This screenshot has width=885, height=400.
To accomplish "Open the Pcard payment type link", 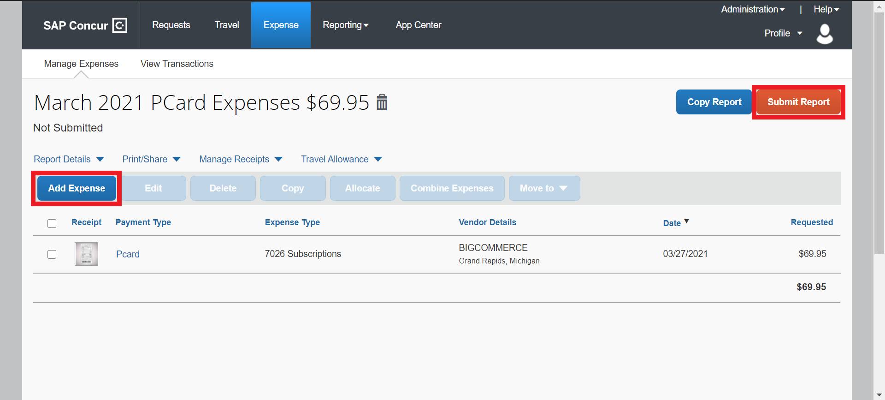I will 128,254.
